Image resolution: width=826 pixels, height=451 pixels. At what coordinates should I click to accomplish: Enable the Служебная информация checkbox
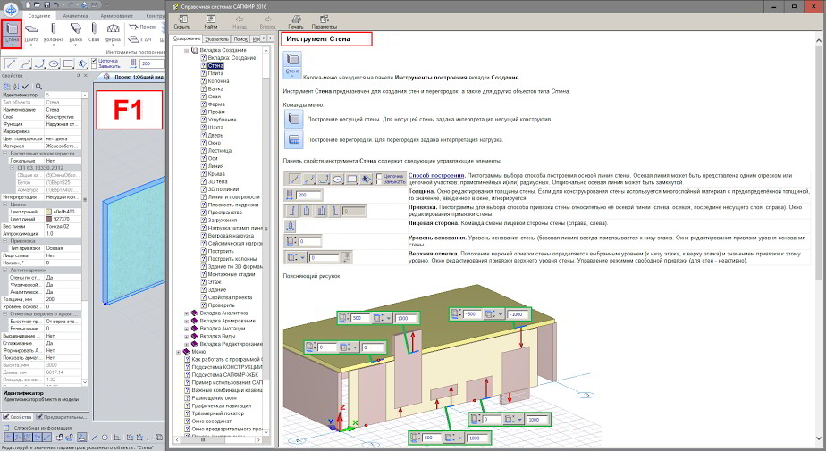[x=8, y=429]
